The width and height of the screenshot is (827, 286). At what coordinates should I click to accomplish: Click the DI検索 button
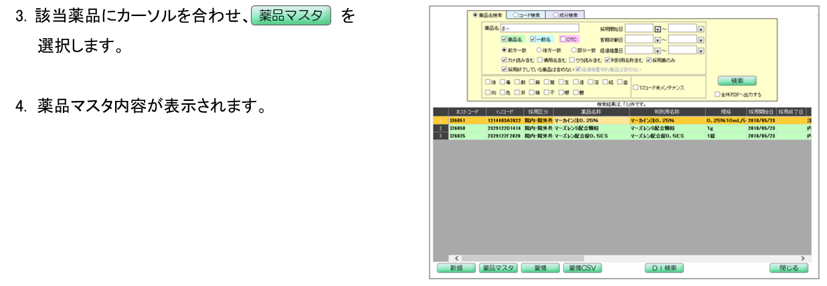(x=664, y=268)
